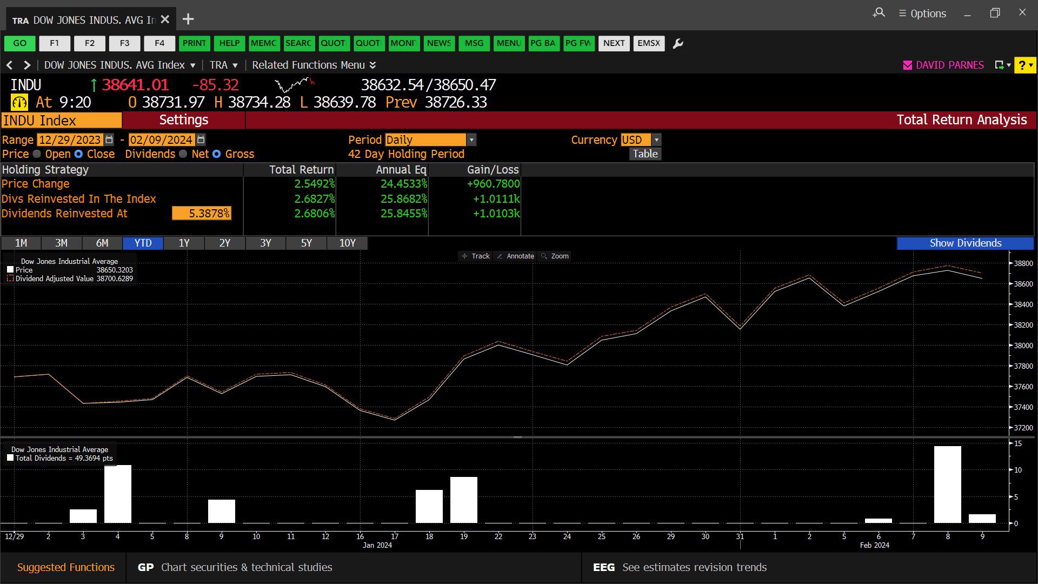The width and height of the screenshot is (1038, 584).
Task: Select the 10Y range tab
Action: click(x=347, y=243)
